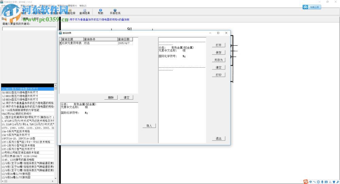Click the 查询主题 column header
340x184 pixels.
point(72,39)
